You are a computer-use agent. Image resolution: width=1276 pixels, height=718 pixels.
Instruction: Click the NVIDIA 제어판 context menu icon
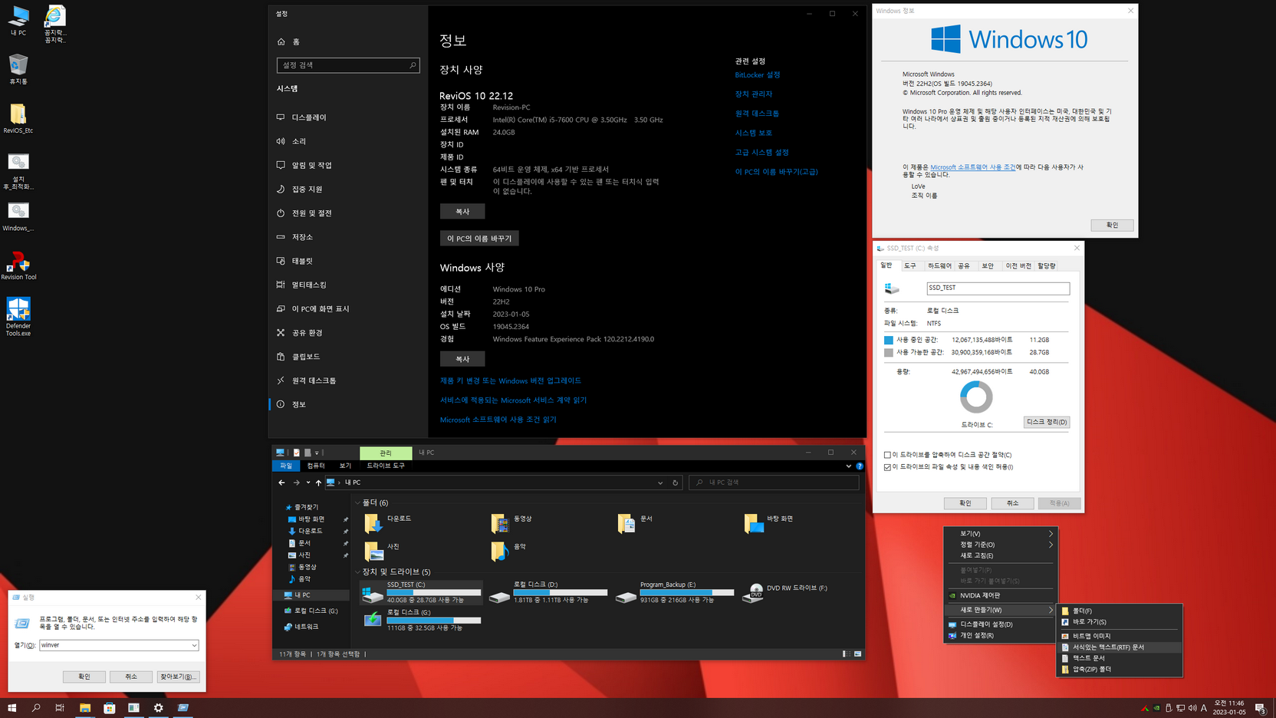point(952,595)
